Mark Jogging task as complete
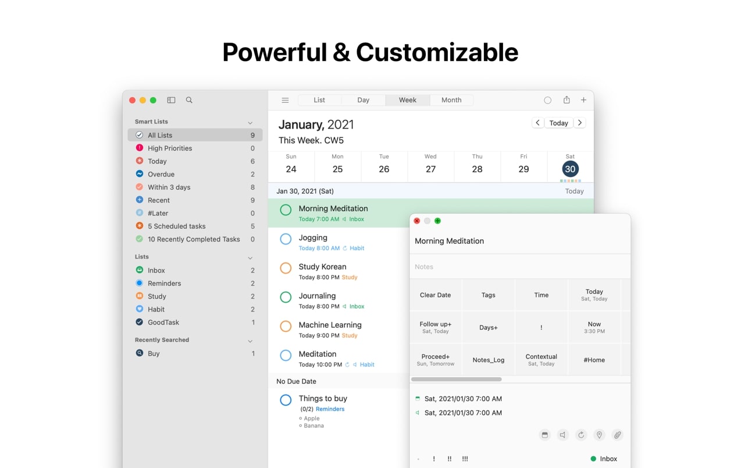This screenshot has width=748, height=468. (286, 239)
